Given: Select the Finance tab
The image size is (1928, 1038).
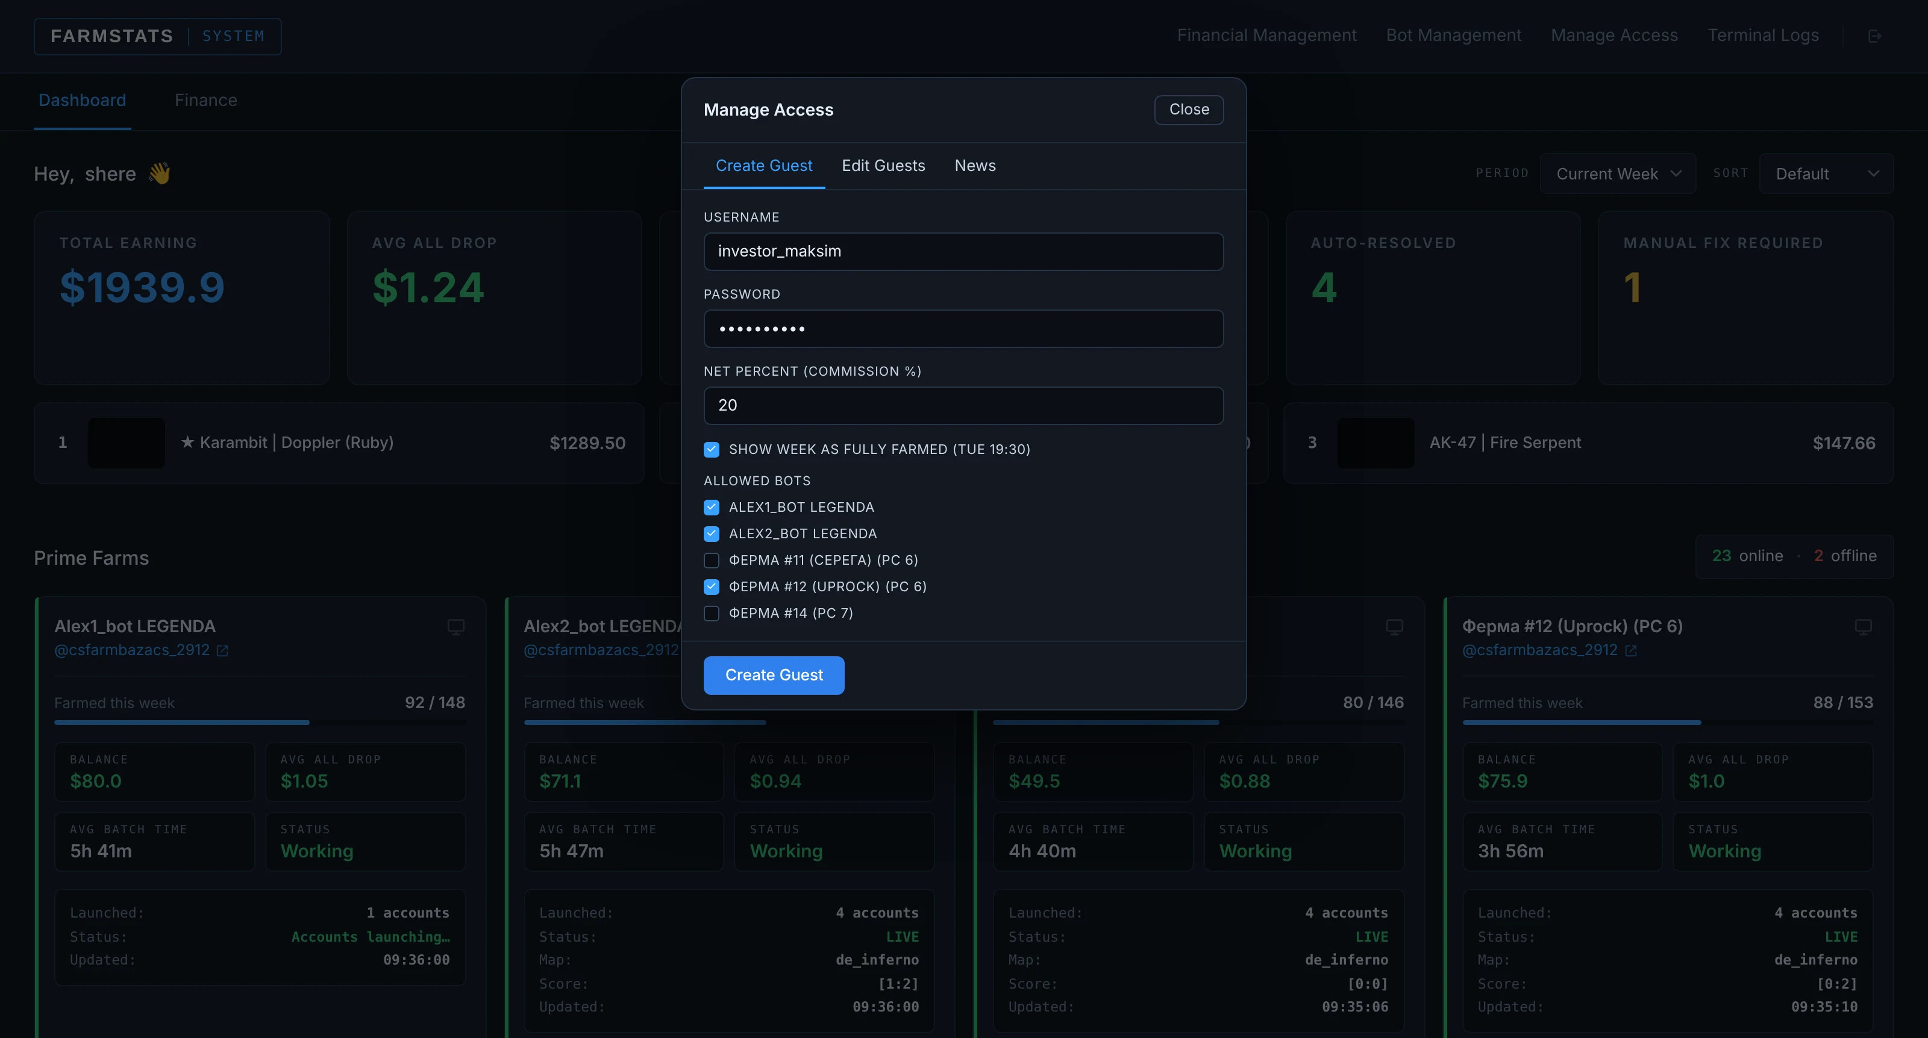Looking at the screenshot, I should (206, 100).
